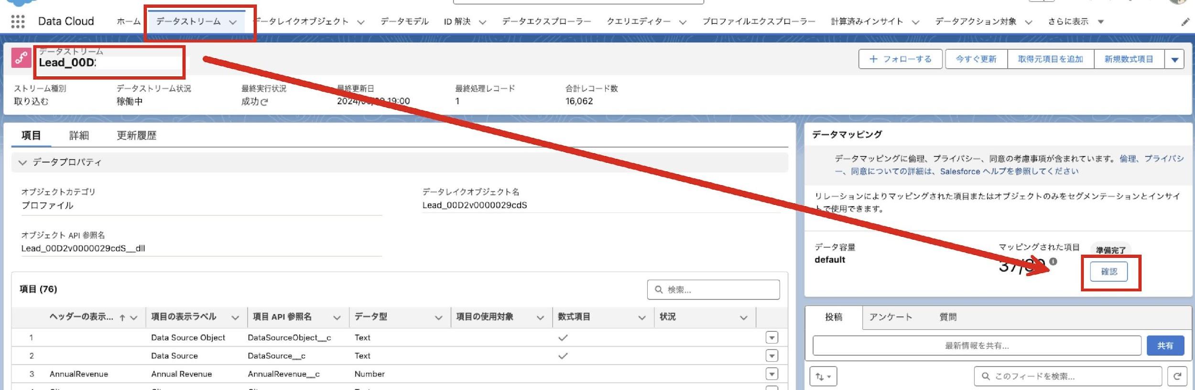Click 共有 button in feed
The height and width of the screenshot is (390, 1195).
click(x=1165, y=346)
